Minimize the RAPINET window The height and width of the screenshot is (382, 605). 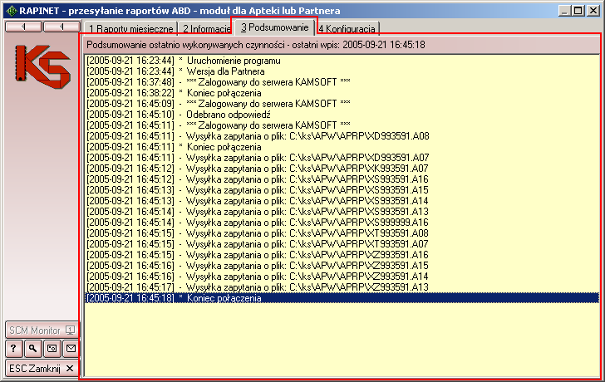(564, 11)
